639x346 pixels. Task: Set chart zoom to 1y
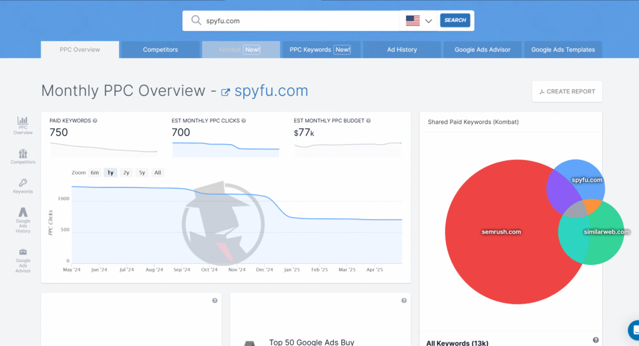(x=110, y=173)
